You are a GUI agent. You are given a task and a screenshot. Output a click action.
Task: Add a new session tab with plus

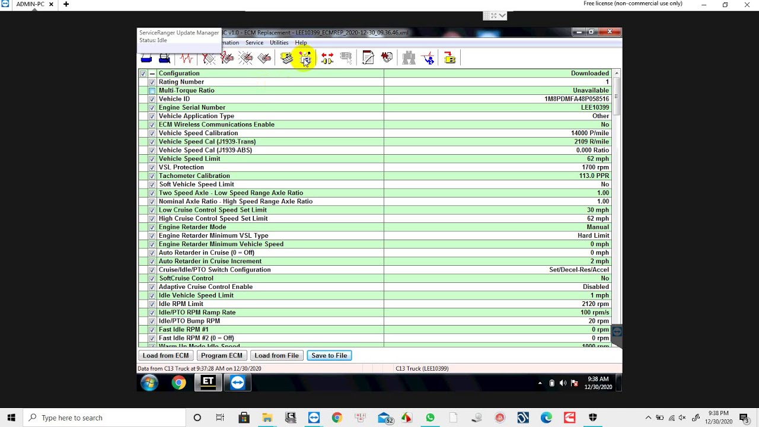pos(66,4)
